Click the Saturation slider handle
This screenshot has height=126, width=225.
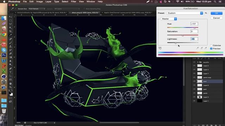(183, 36)
